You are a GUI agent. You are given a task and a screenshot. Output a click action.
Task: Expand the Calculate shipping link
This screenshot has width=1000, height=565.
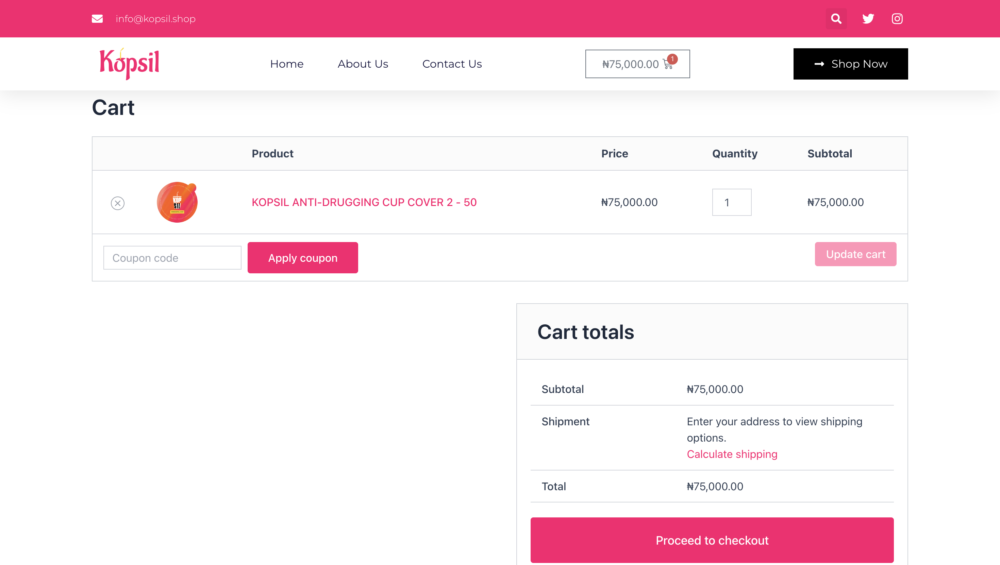[x=732, y=454]
